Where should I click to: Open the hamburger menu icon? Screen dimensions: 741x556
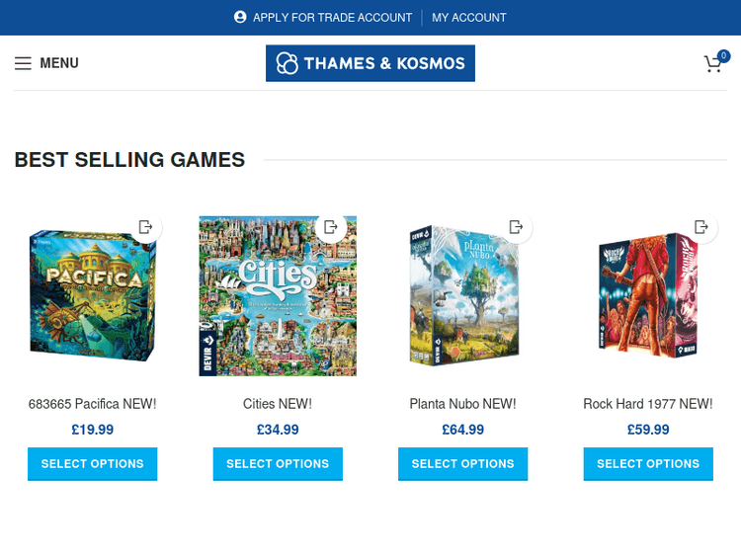tap(23, 63)
